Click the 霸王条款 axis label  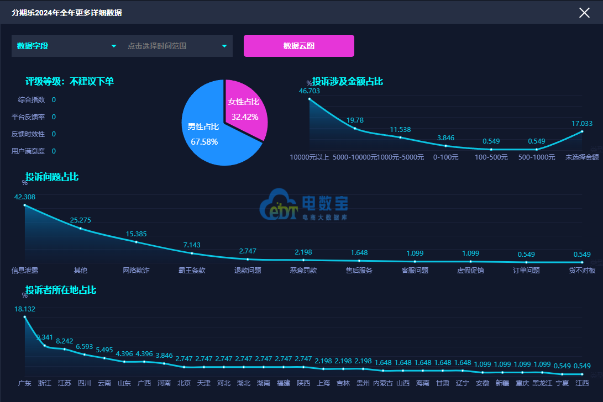click(192, 270)
